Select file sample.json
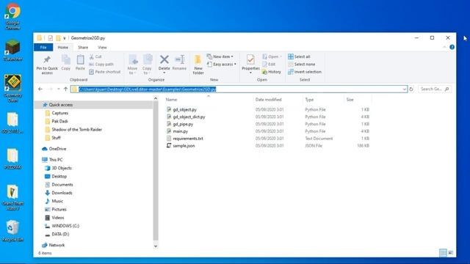This screenshot has height=264, width=470. coord(184,145)
